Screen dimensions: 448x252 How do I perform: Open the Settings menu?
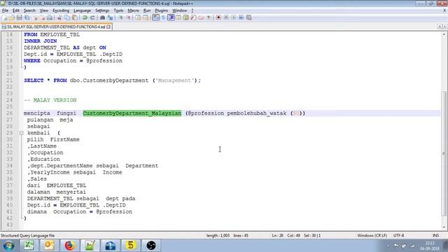[102, 10]
